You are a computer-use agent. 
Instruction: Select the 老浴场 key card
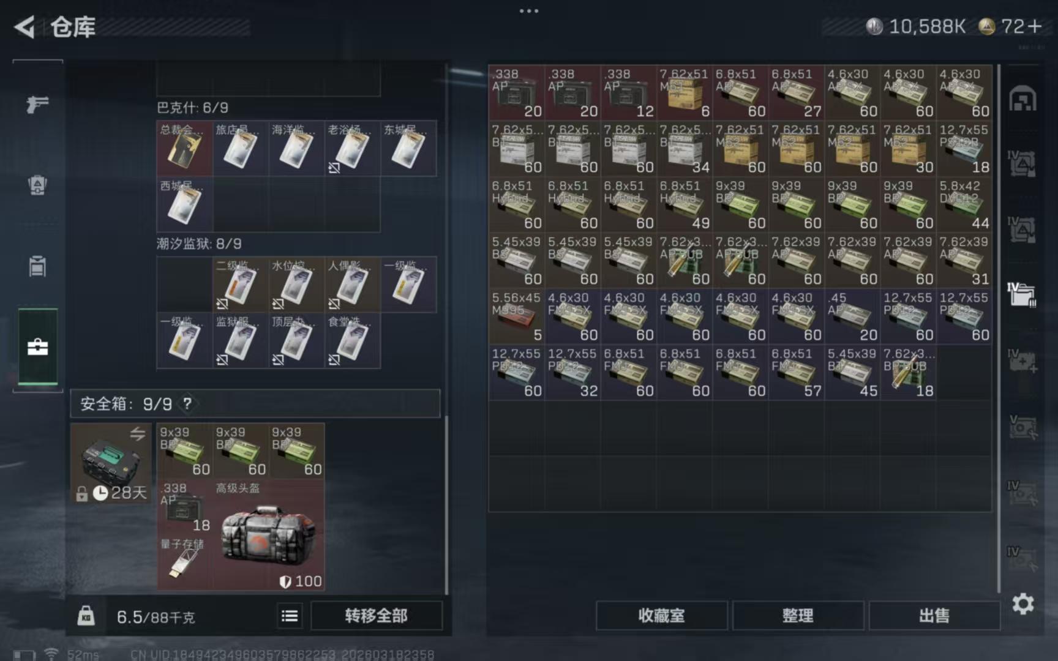[352, 149]
